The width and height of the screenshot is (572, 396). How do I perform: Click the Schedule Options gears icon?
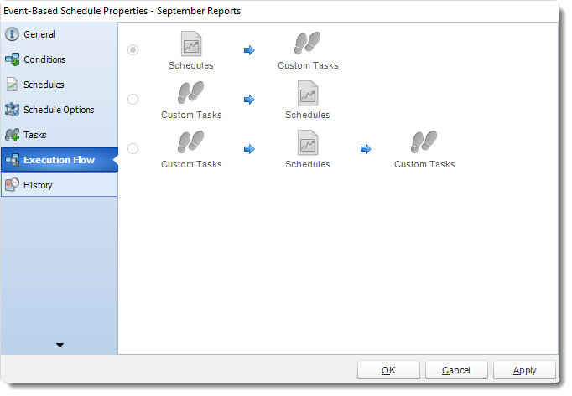pyautogui.click(x=12, y=110)
